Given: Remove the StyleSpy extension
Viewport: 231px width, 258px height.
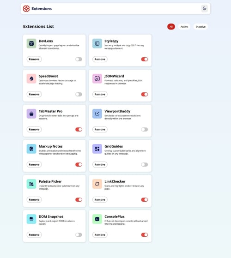Looking at the screenshot, I should [100, 59].
